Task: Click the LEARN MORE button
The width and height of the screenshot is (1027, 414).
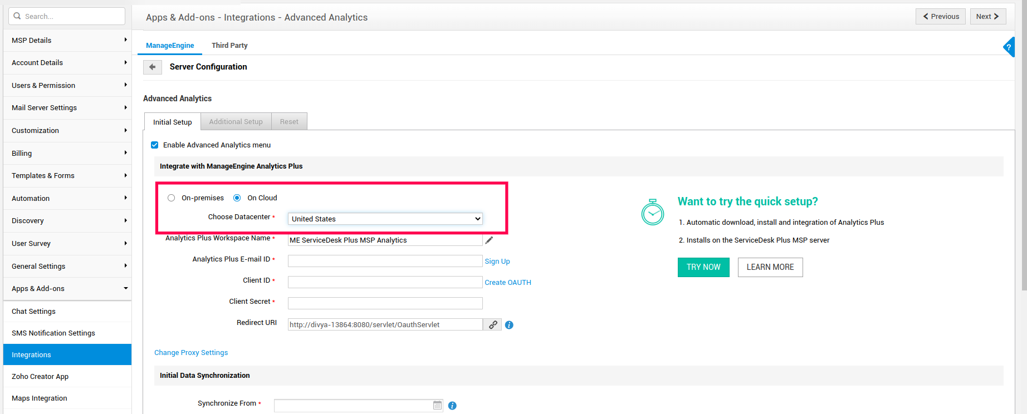Action: (770, 267)
